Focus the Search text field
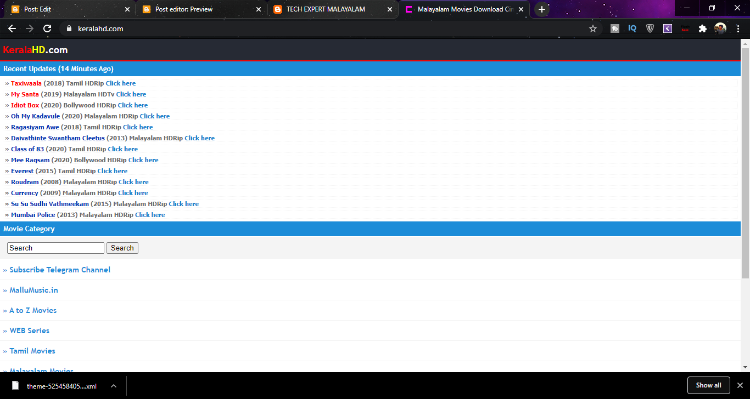The width and height of the screenshot is (750, 399). 55,248
